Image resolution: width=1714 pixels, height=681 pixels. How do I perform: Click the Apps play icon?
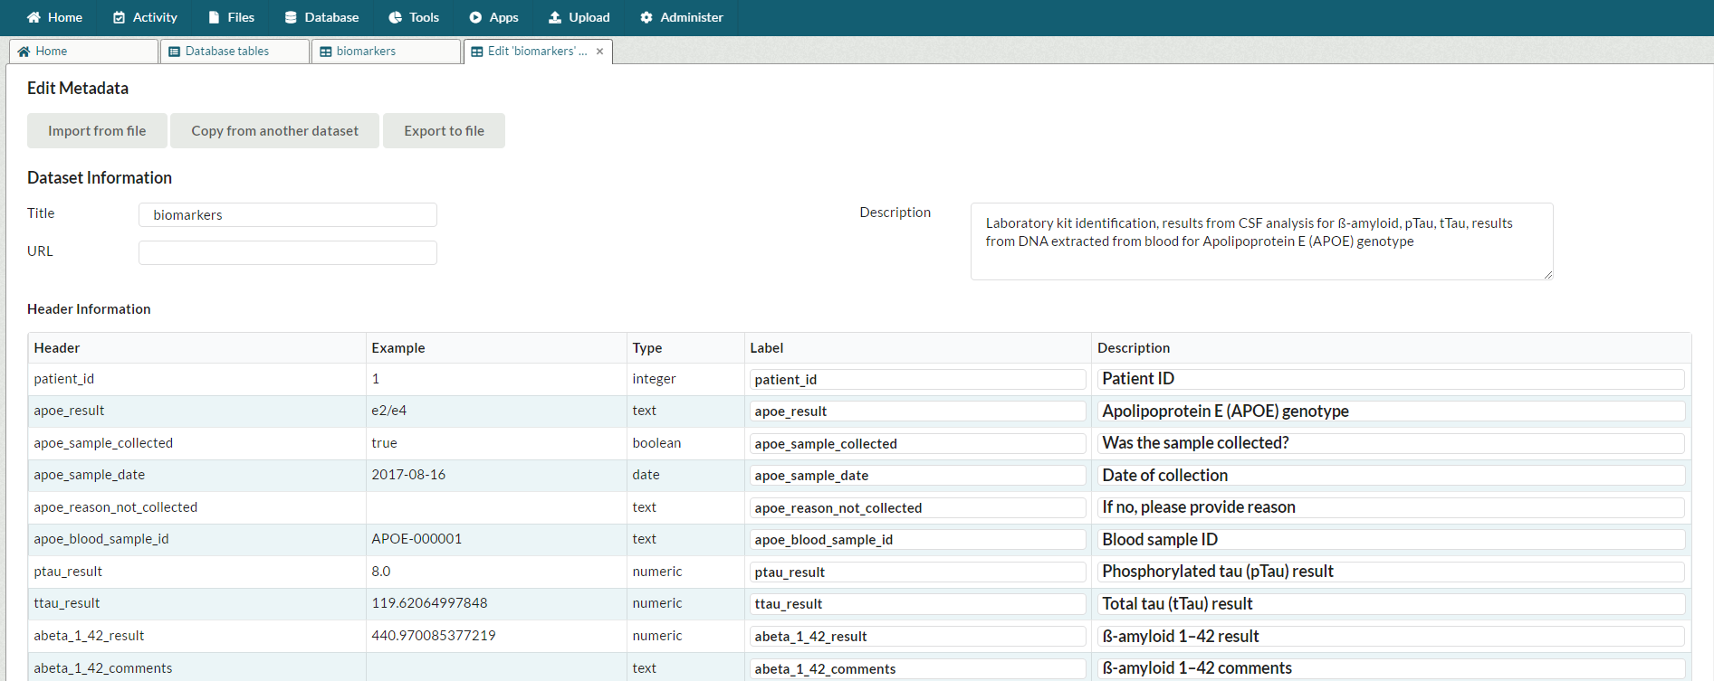tap(475, 17)
